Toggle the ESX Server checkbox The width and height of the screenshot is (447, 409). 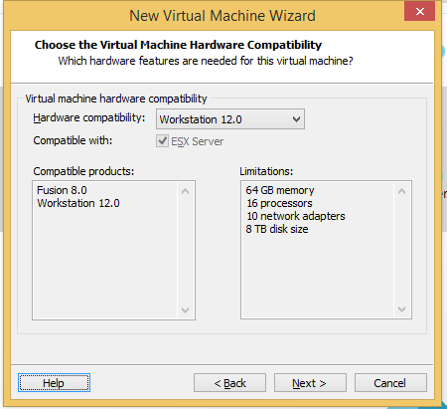click(x=162, y=141)
